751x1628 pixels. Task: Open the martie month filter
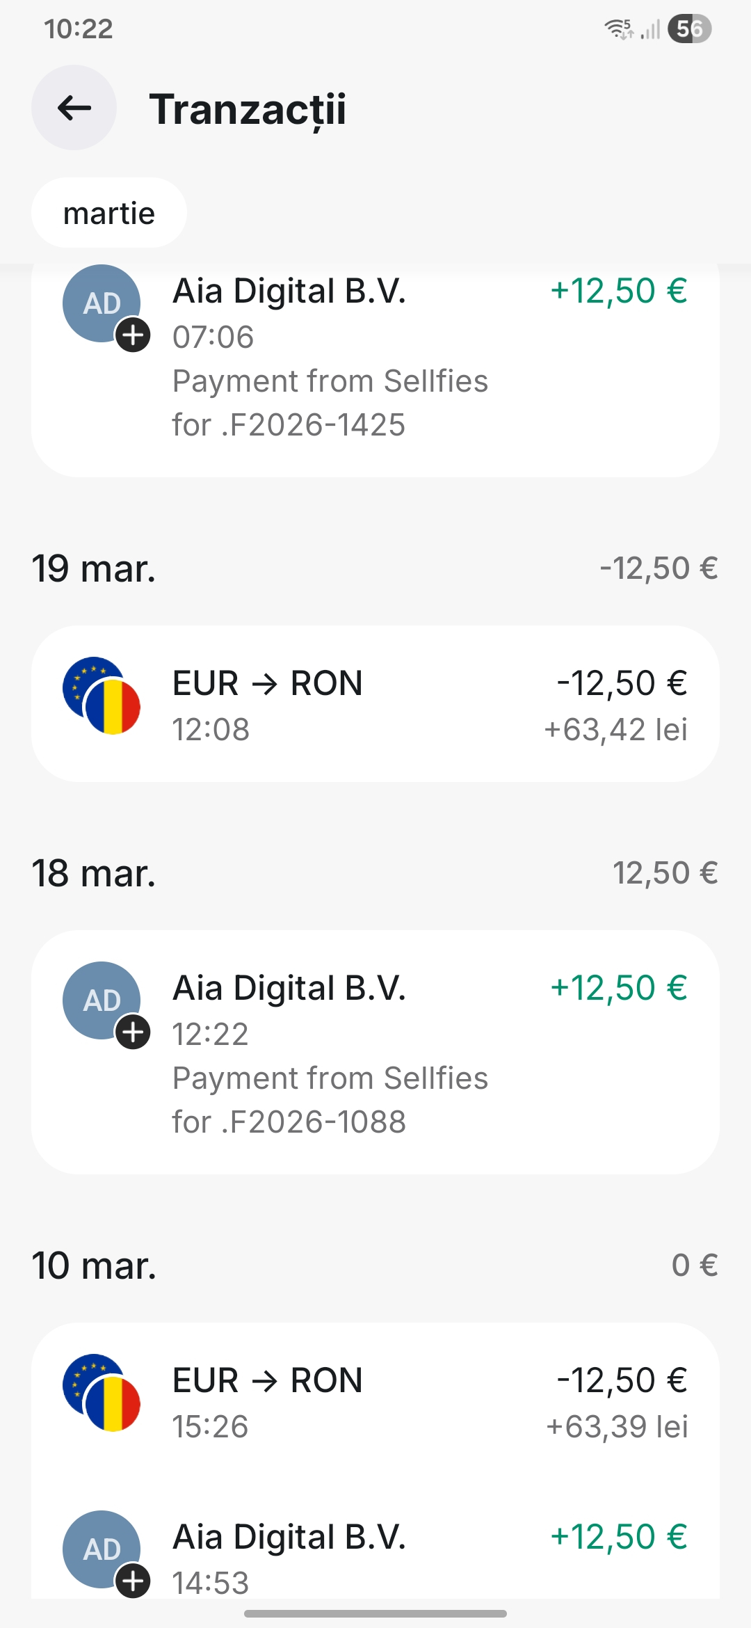(x=109, y=213)
